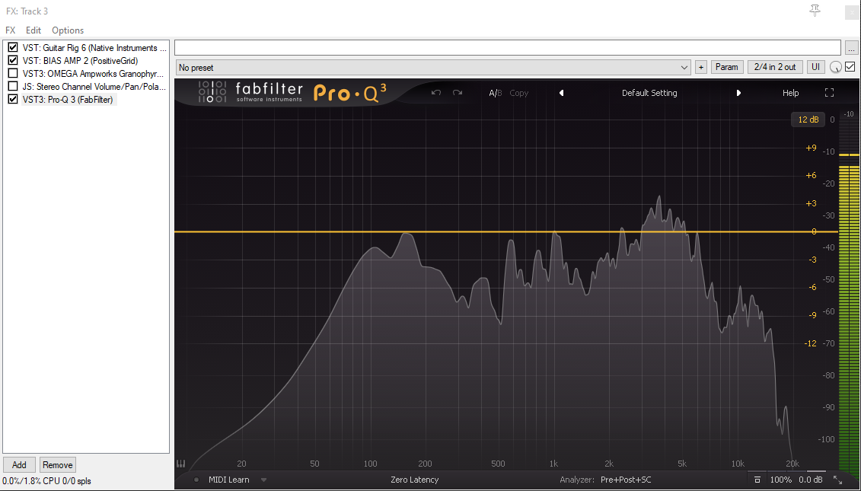
Task: Click the resize icon in Pro-Q 3 corner
Action: click(837, 480)
